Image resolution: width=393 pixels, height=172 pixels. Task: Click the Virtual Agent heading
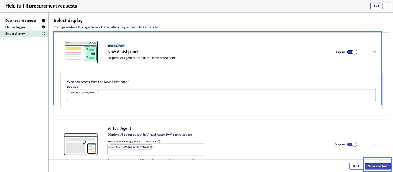119,128
